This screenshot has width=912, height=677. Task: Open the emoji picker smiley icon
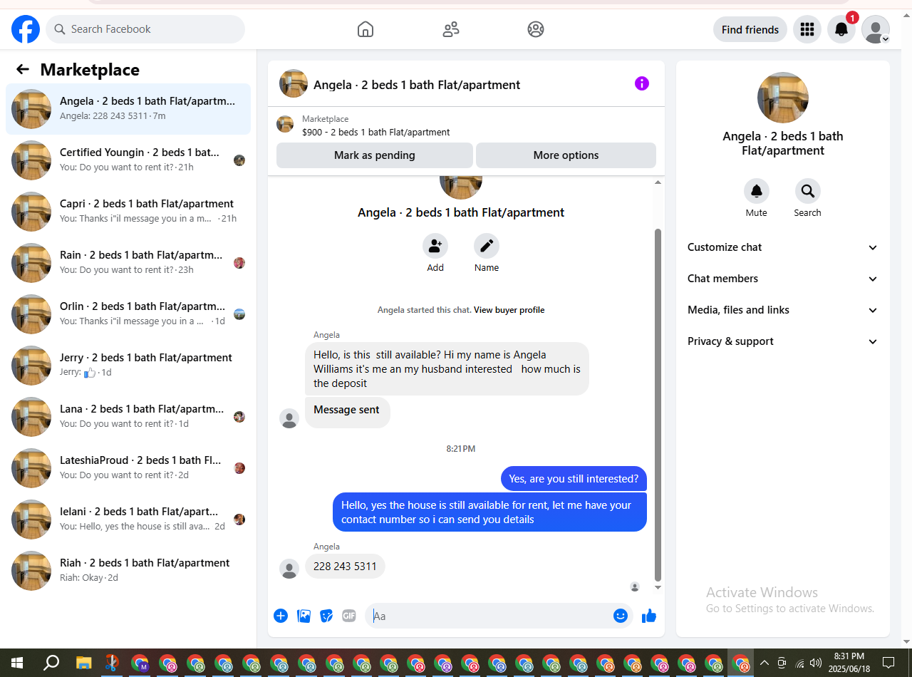point(621,616)
